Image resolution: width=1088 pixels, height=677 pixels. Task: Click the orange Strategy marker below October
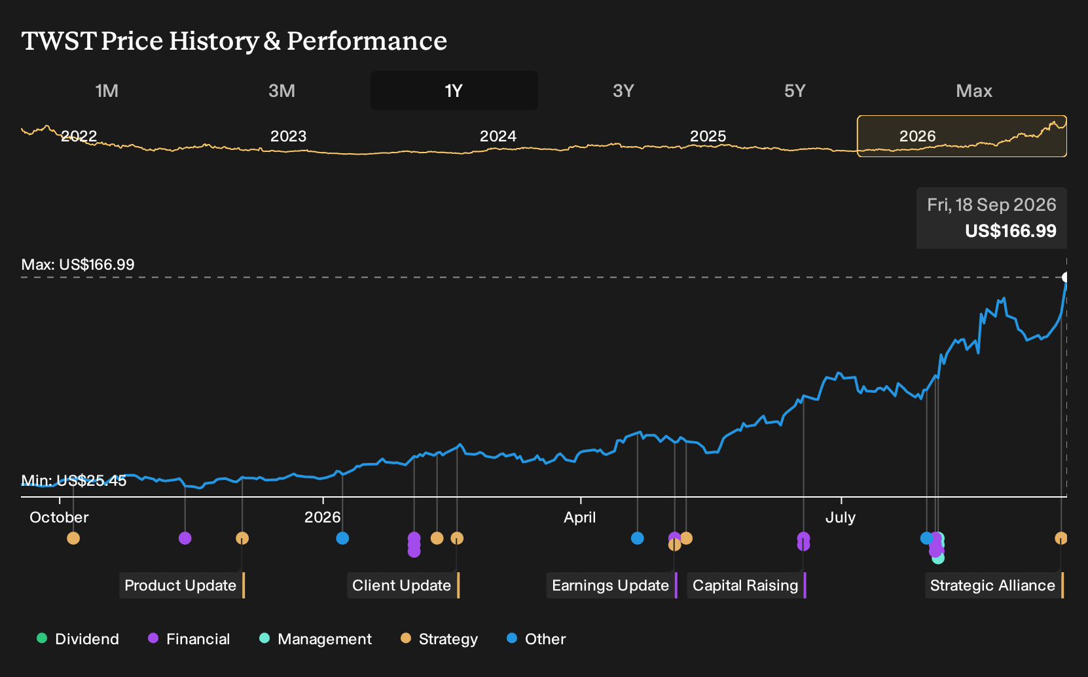(x=73, y=538)
